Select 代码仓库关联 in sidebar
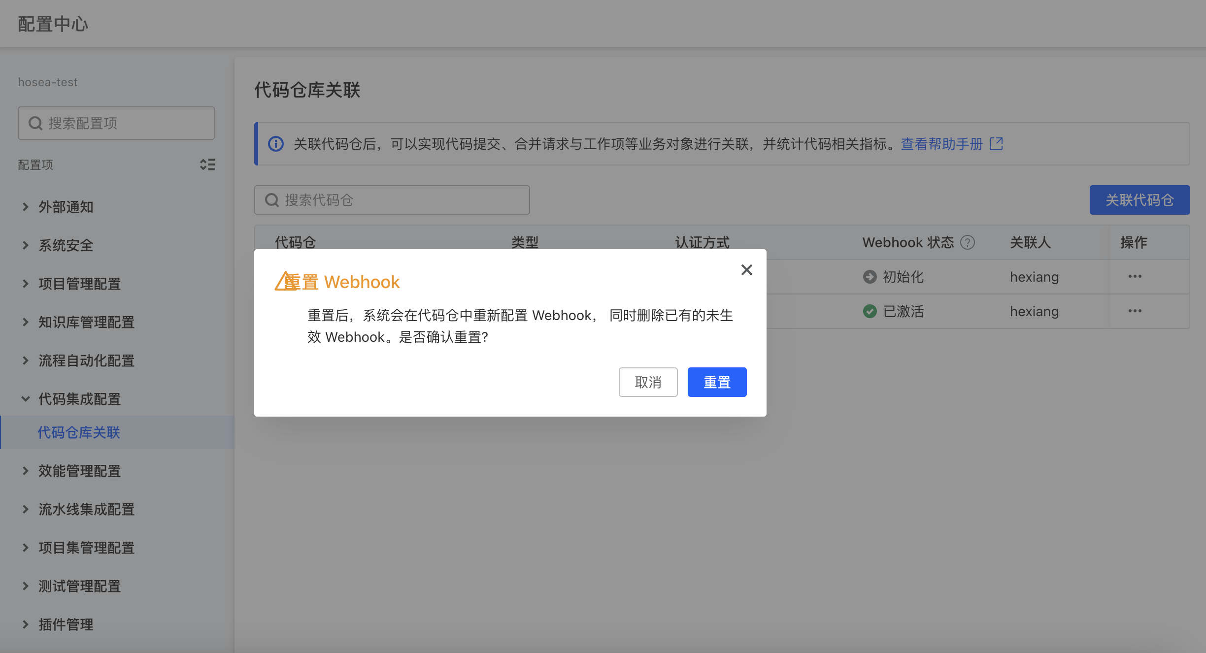The height and width of the screenshot is (653, 1206). pyautogui.click(x=117, y=432)
